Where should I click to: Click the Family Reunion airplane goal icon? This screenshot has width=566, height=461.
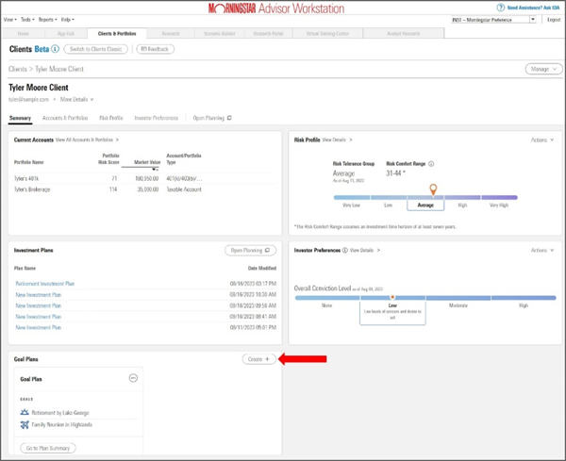point(25,424)
